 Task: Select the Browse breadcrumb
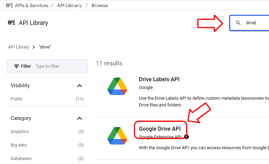pyautogui.click(x=100, y=5)
